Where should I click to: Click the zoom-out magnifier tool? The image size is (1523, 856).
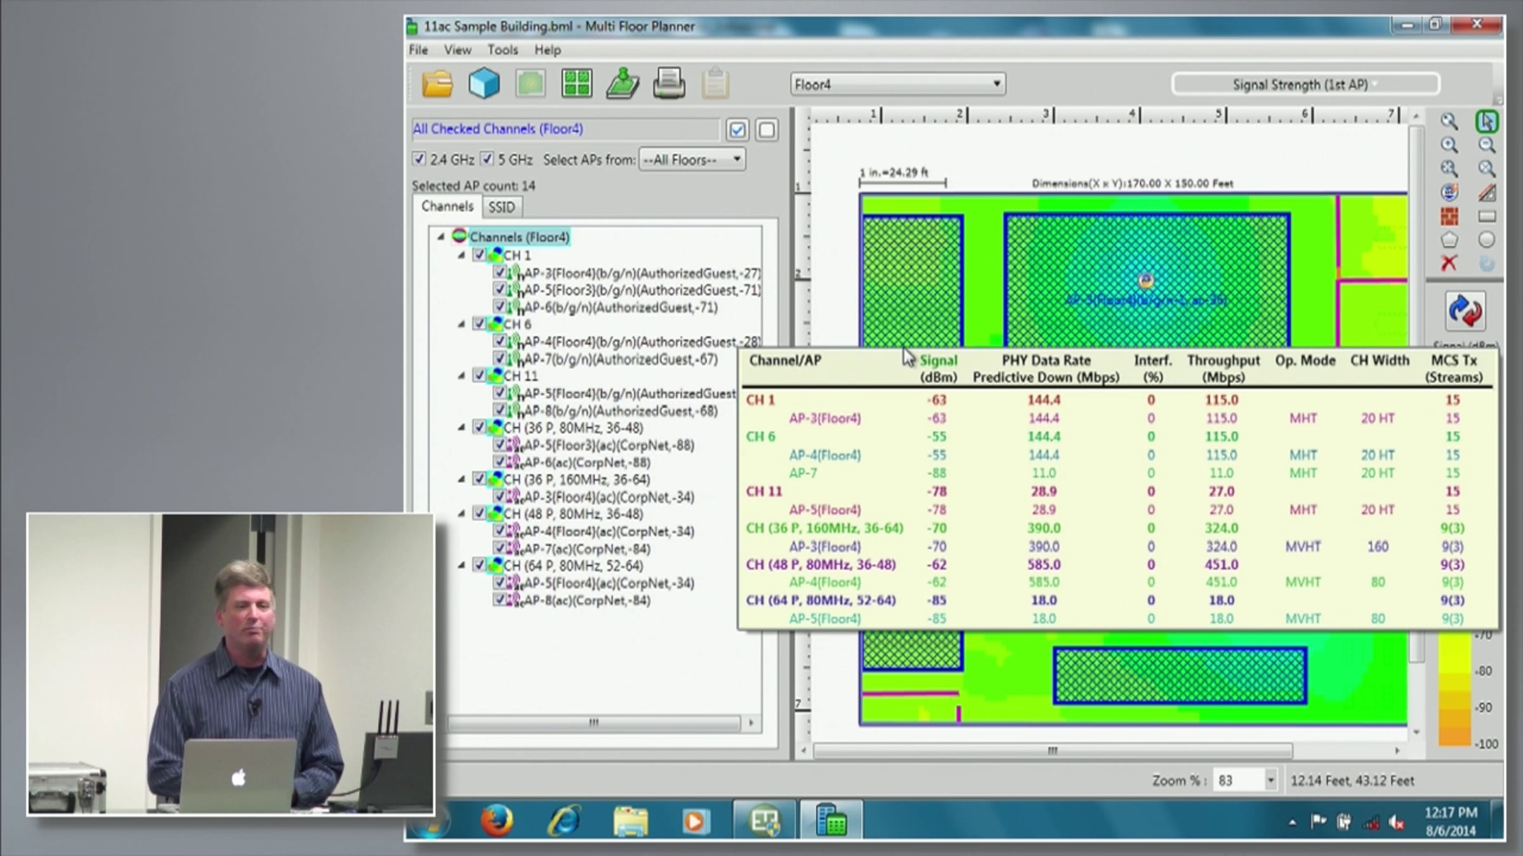[1487, 145]
